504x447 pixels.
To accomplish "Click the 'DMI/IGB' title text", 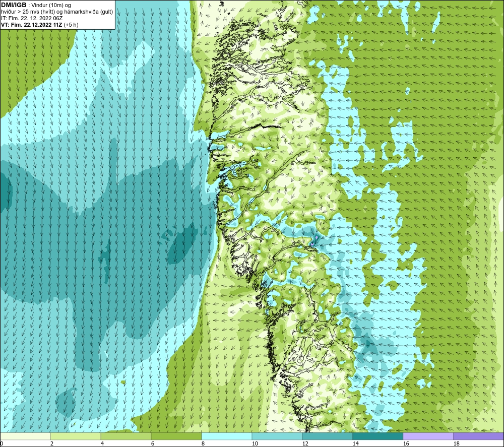I will point(14,5).
